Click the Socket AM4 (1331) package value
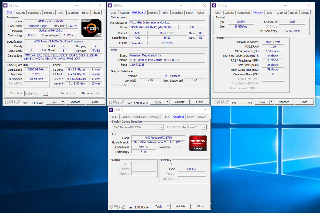The image size is (320, 213). tap(51, 30)
